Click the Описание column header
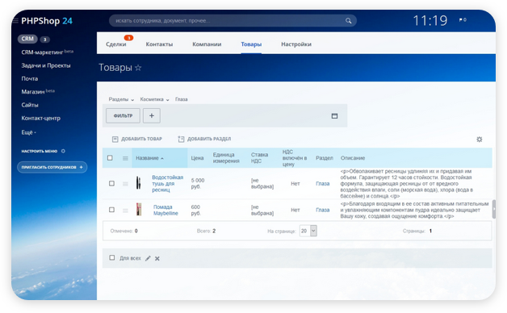 (353, 158)
